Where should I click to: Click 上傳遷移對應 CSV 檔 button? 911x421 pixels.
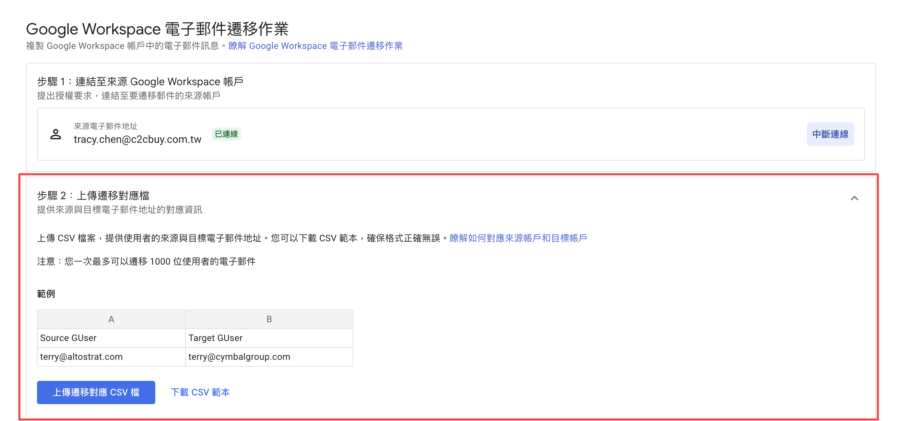(x=96, y=392)
